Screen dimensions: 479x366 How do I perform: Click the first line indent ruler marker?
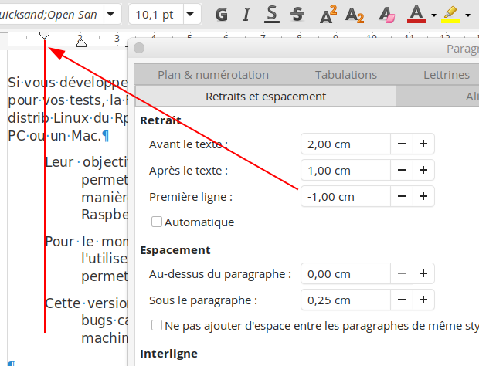[x=45, y=36]
